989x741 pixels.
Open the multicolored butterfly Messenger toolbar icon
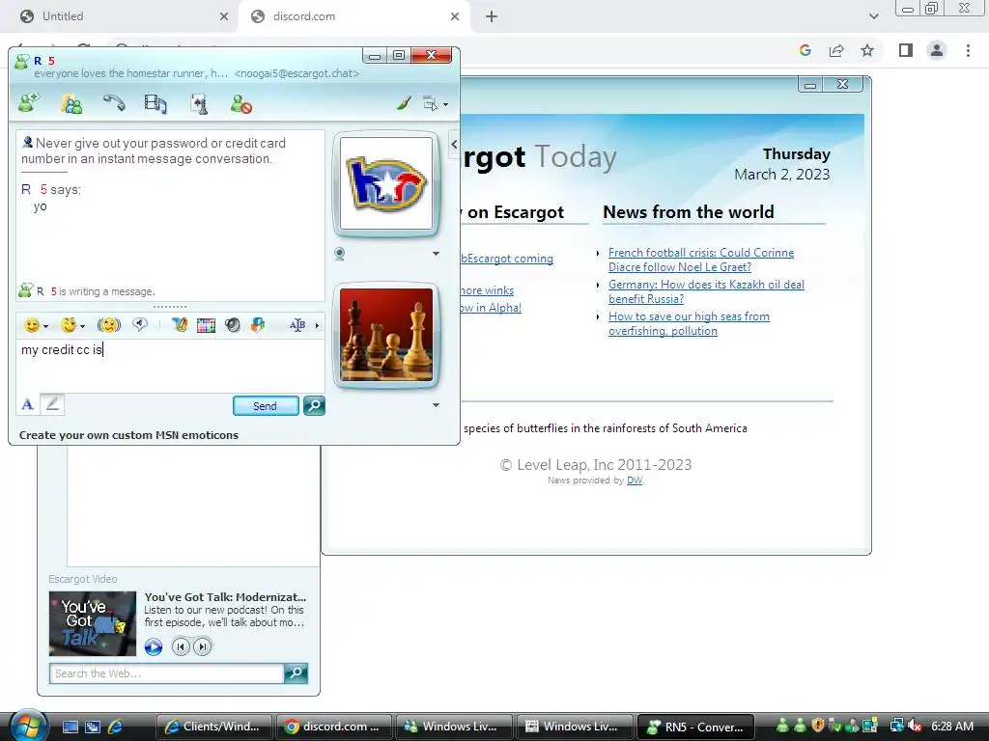coord(181,325)
